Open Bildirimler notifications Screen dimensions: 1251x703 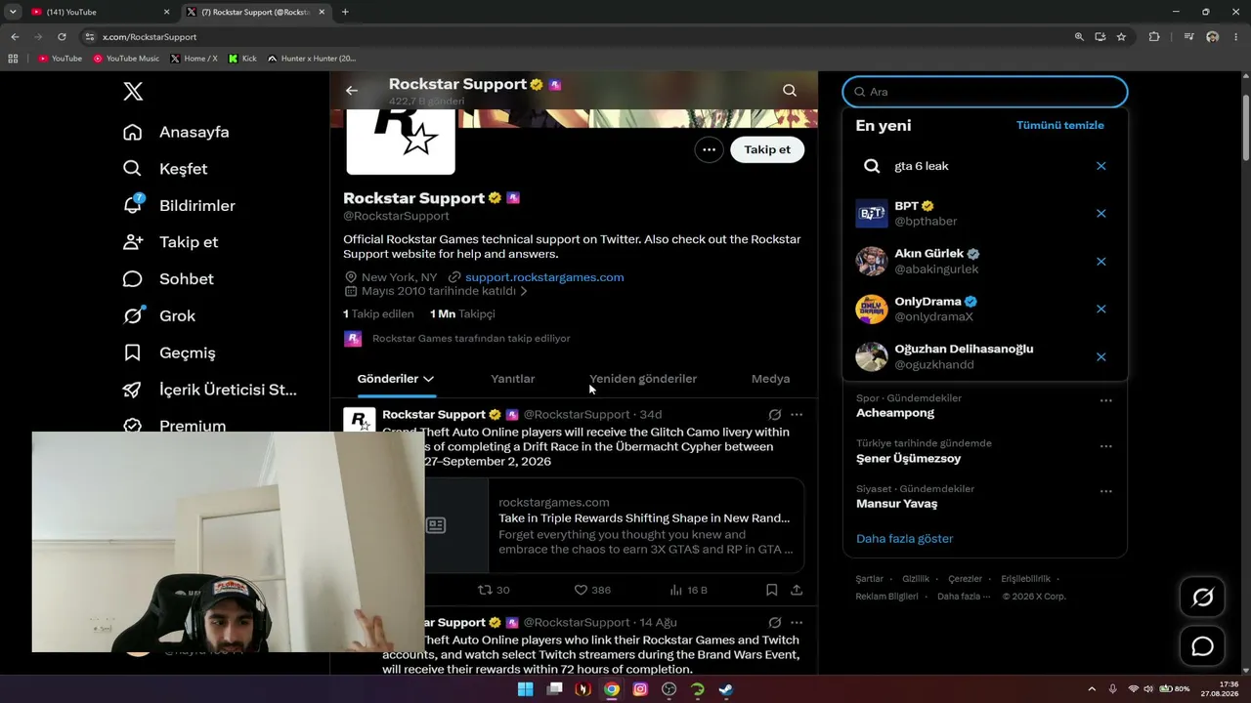pos(179,205)
